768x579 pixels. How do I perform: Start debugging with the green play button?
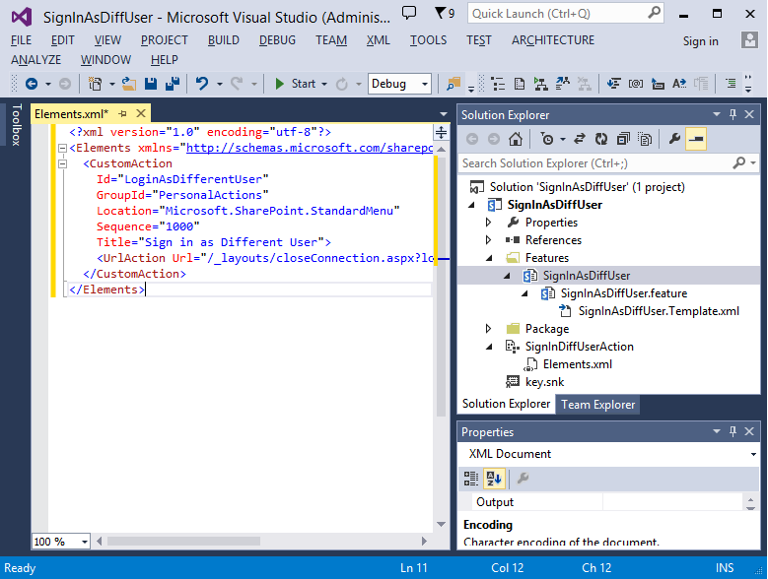click(x=280, y=84)
